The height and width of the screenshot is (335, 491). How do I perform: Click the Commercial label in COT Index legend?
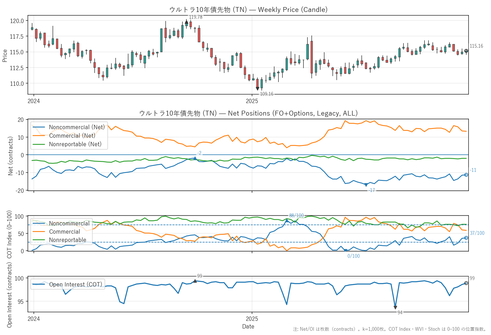tap(65, 232)
